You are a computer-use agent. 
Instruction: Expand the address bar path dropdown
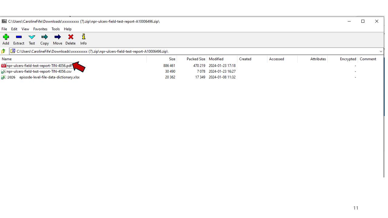click(x=381, y=51)
